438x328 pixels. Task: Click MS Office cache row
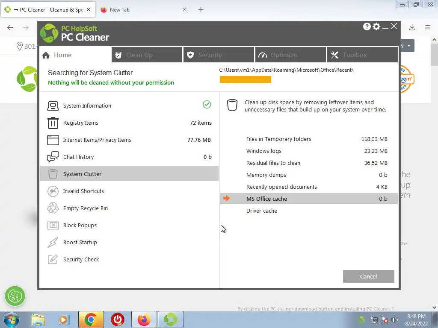pos(309,199)
